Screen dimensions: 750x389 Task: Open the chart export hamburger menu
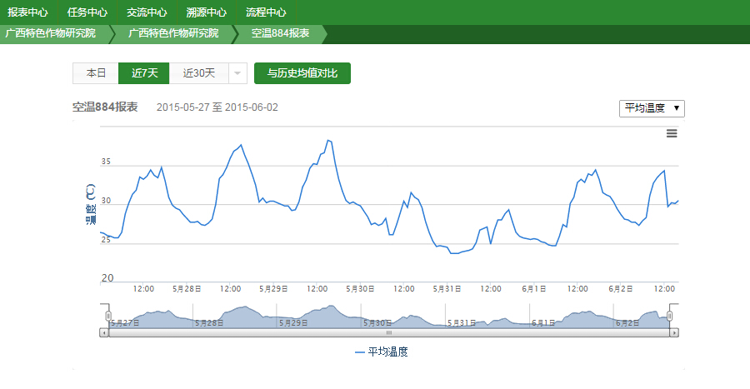[x=672, y=133]
